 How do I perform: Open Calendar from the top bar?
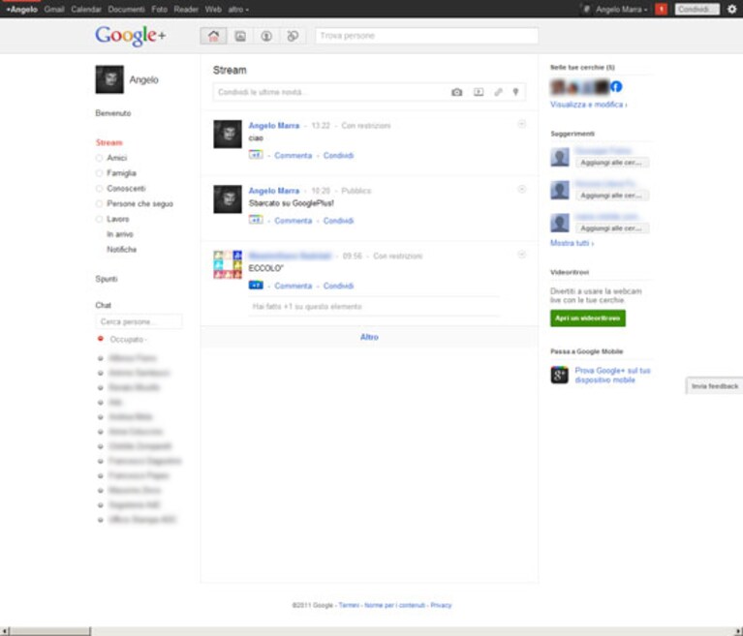[x=86, y=9]
